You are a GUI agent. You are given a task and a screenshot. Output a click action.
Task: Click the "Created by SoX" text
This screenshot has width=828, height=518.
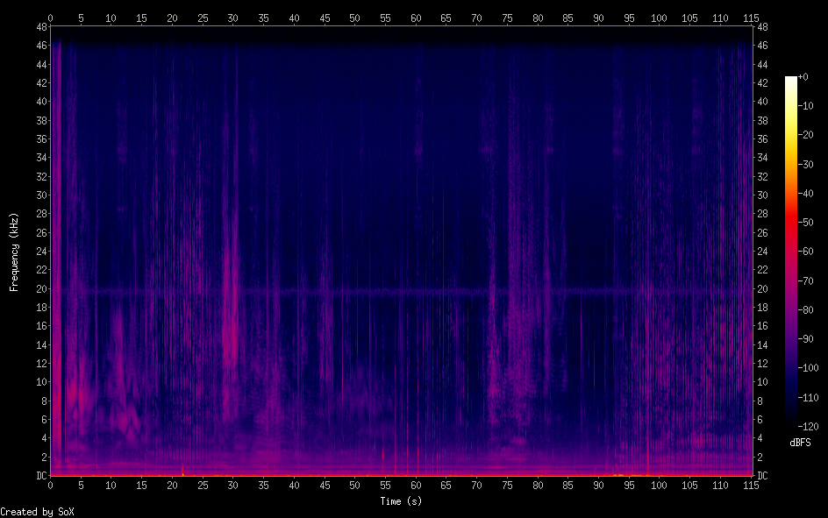point(37,511)
